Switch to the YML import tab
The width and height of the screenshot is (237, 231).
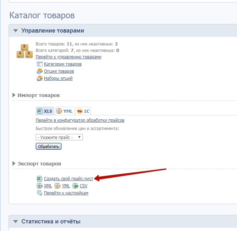[x=64, y=111]
